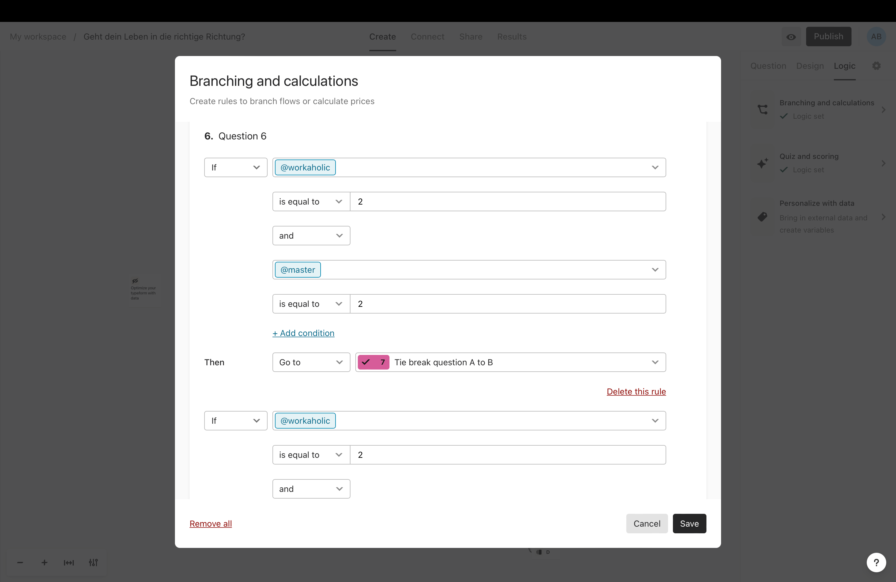This screenshot has height=582, width=896.
Task: Zoom in with the plus icon
Action: (44, 563)
